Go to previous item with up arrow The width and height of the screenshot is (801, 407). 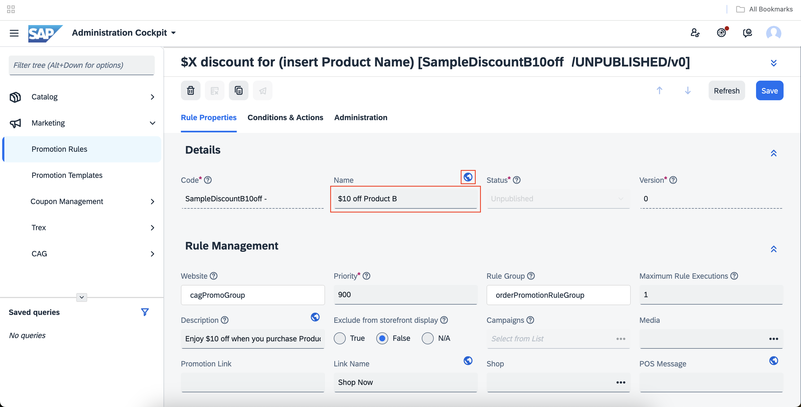coord(659,90)
